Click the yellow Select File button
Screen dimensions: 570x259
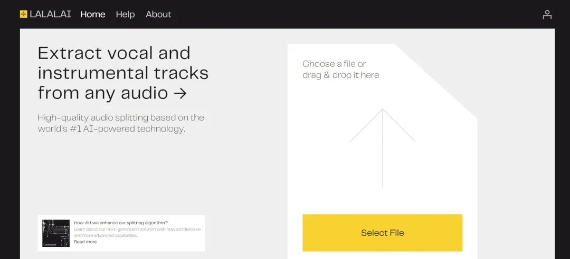click(x=383, y=233)
